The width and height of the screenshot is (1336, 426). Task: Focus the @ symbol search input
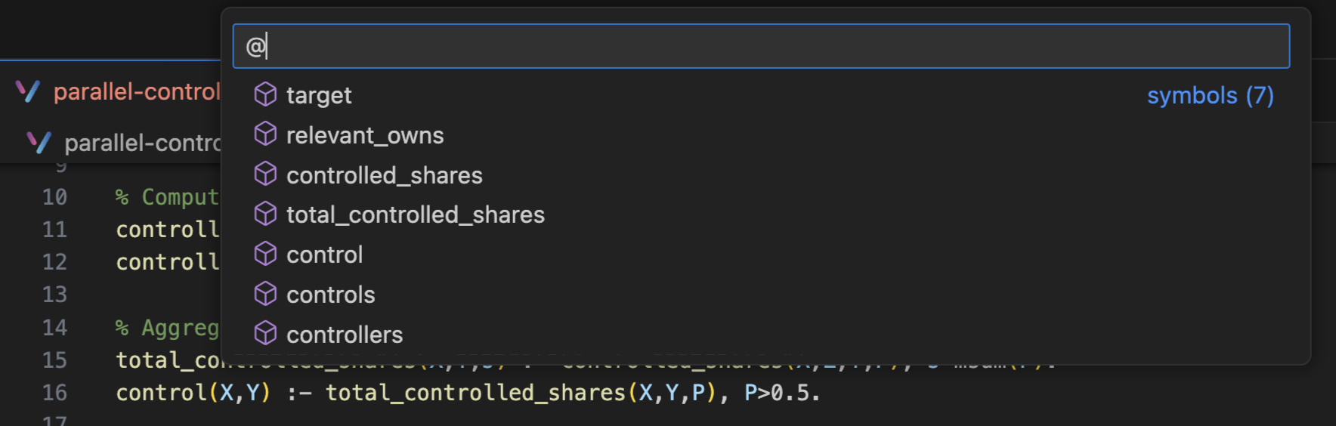point(761,46)
